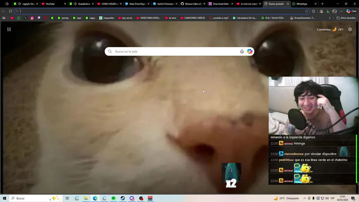
Task: Open the top secret bookmark
Action: pos(125,18)
